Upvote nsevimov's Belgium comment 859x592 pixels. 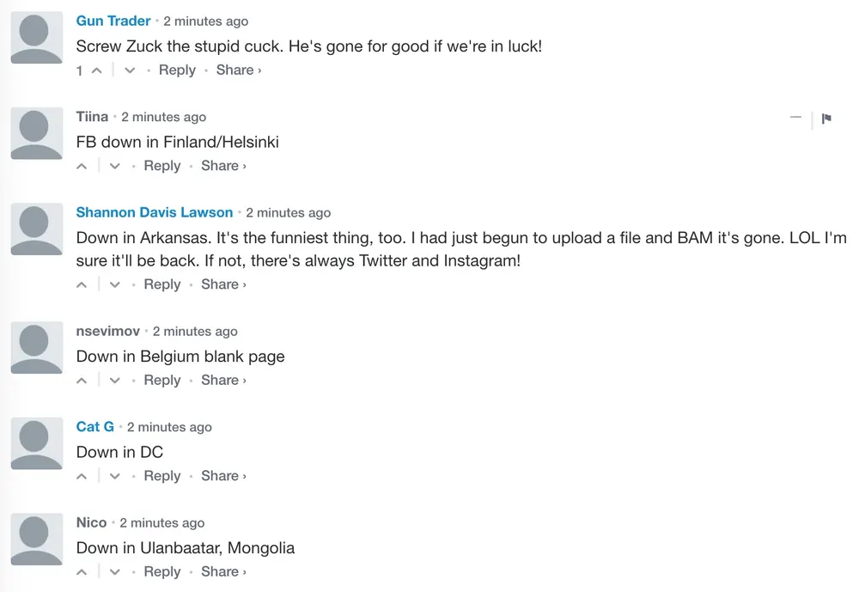pyautogui.click(x=82, y=381)
